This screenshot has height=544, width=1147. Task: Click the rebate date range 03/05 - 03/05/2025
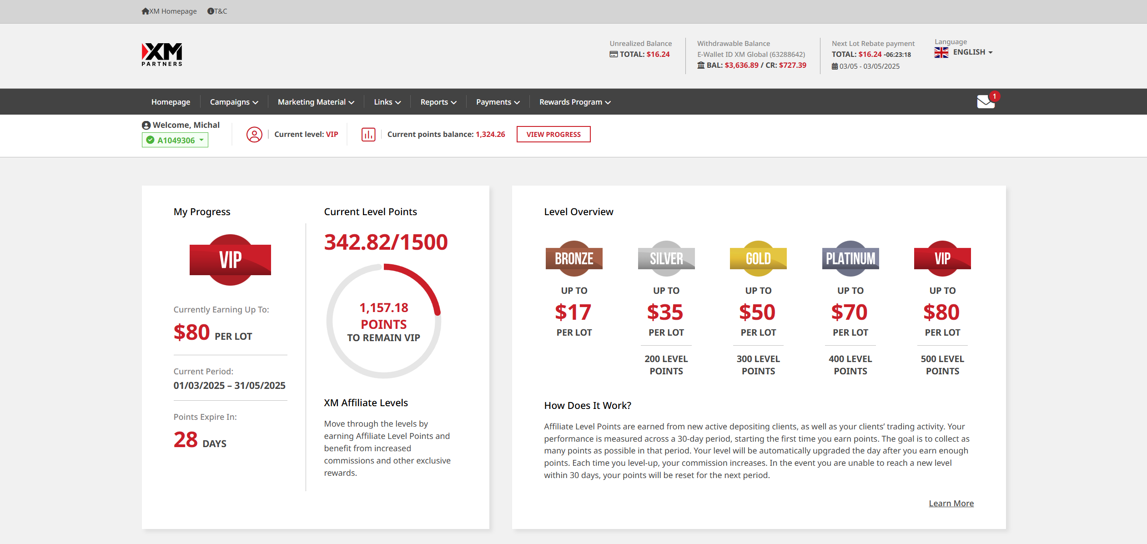click(x=869, y=66)
